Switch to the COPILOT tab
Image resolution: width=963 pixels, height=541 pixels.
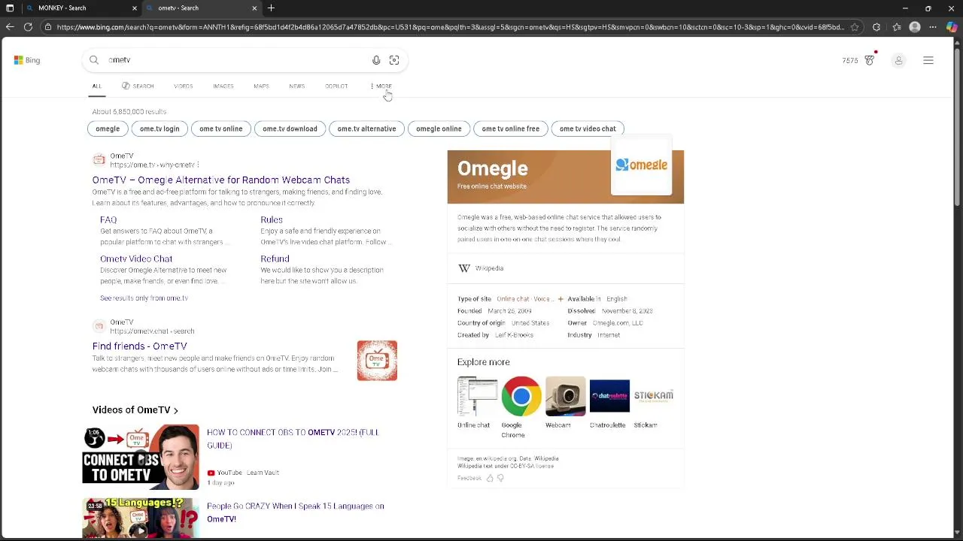pyautogui.click(x=336, y=86)
